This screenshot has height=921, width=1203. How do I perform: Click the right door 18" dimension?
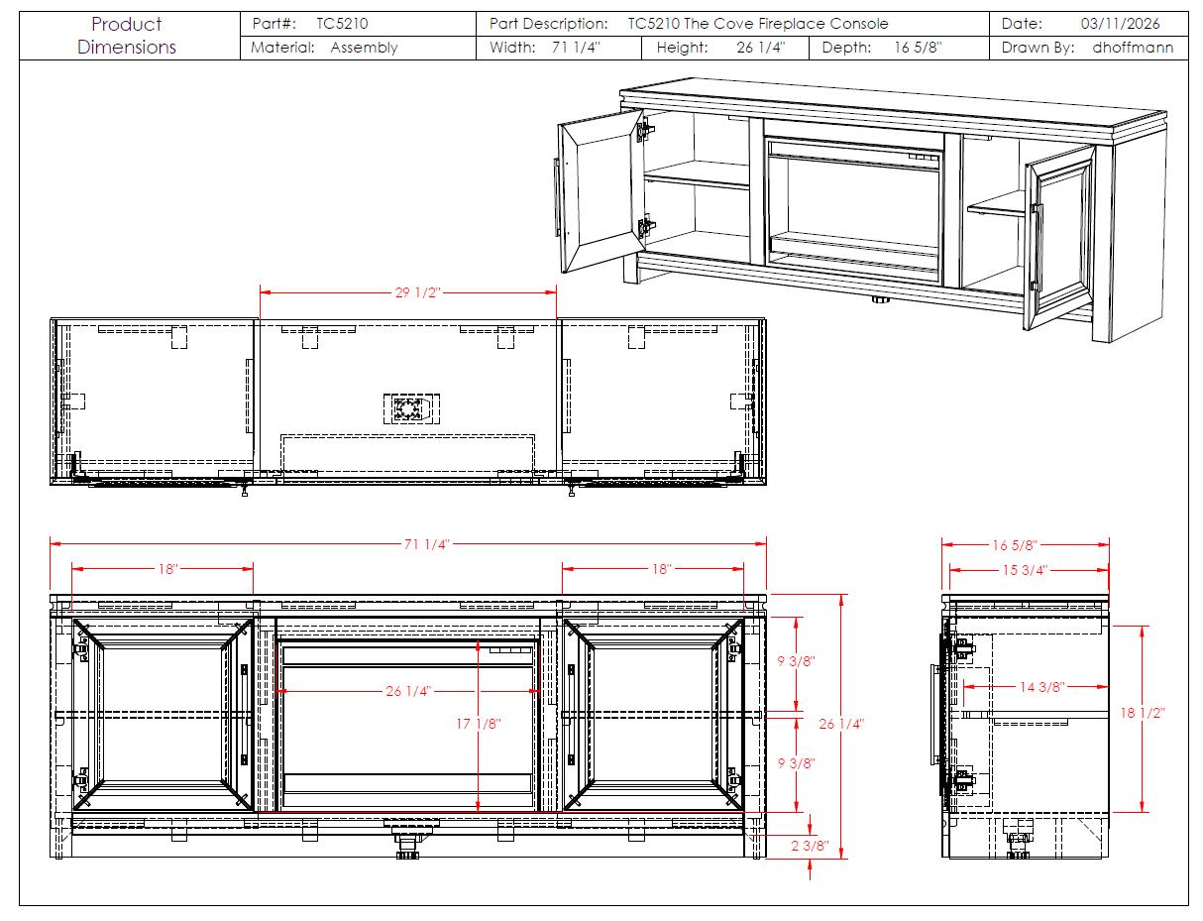[x=661, y=569]
